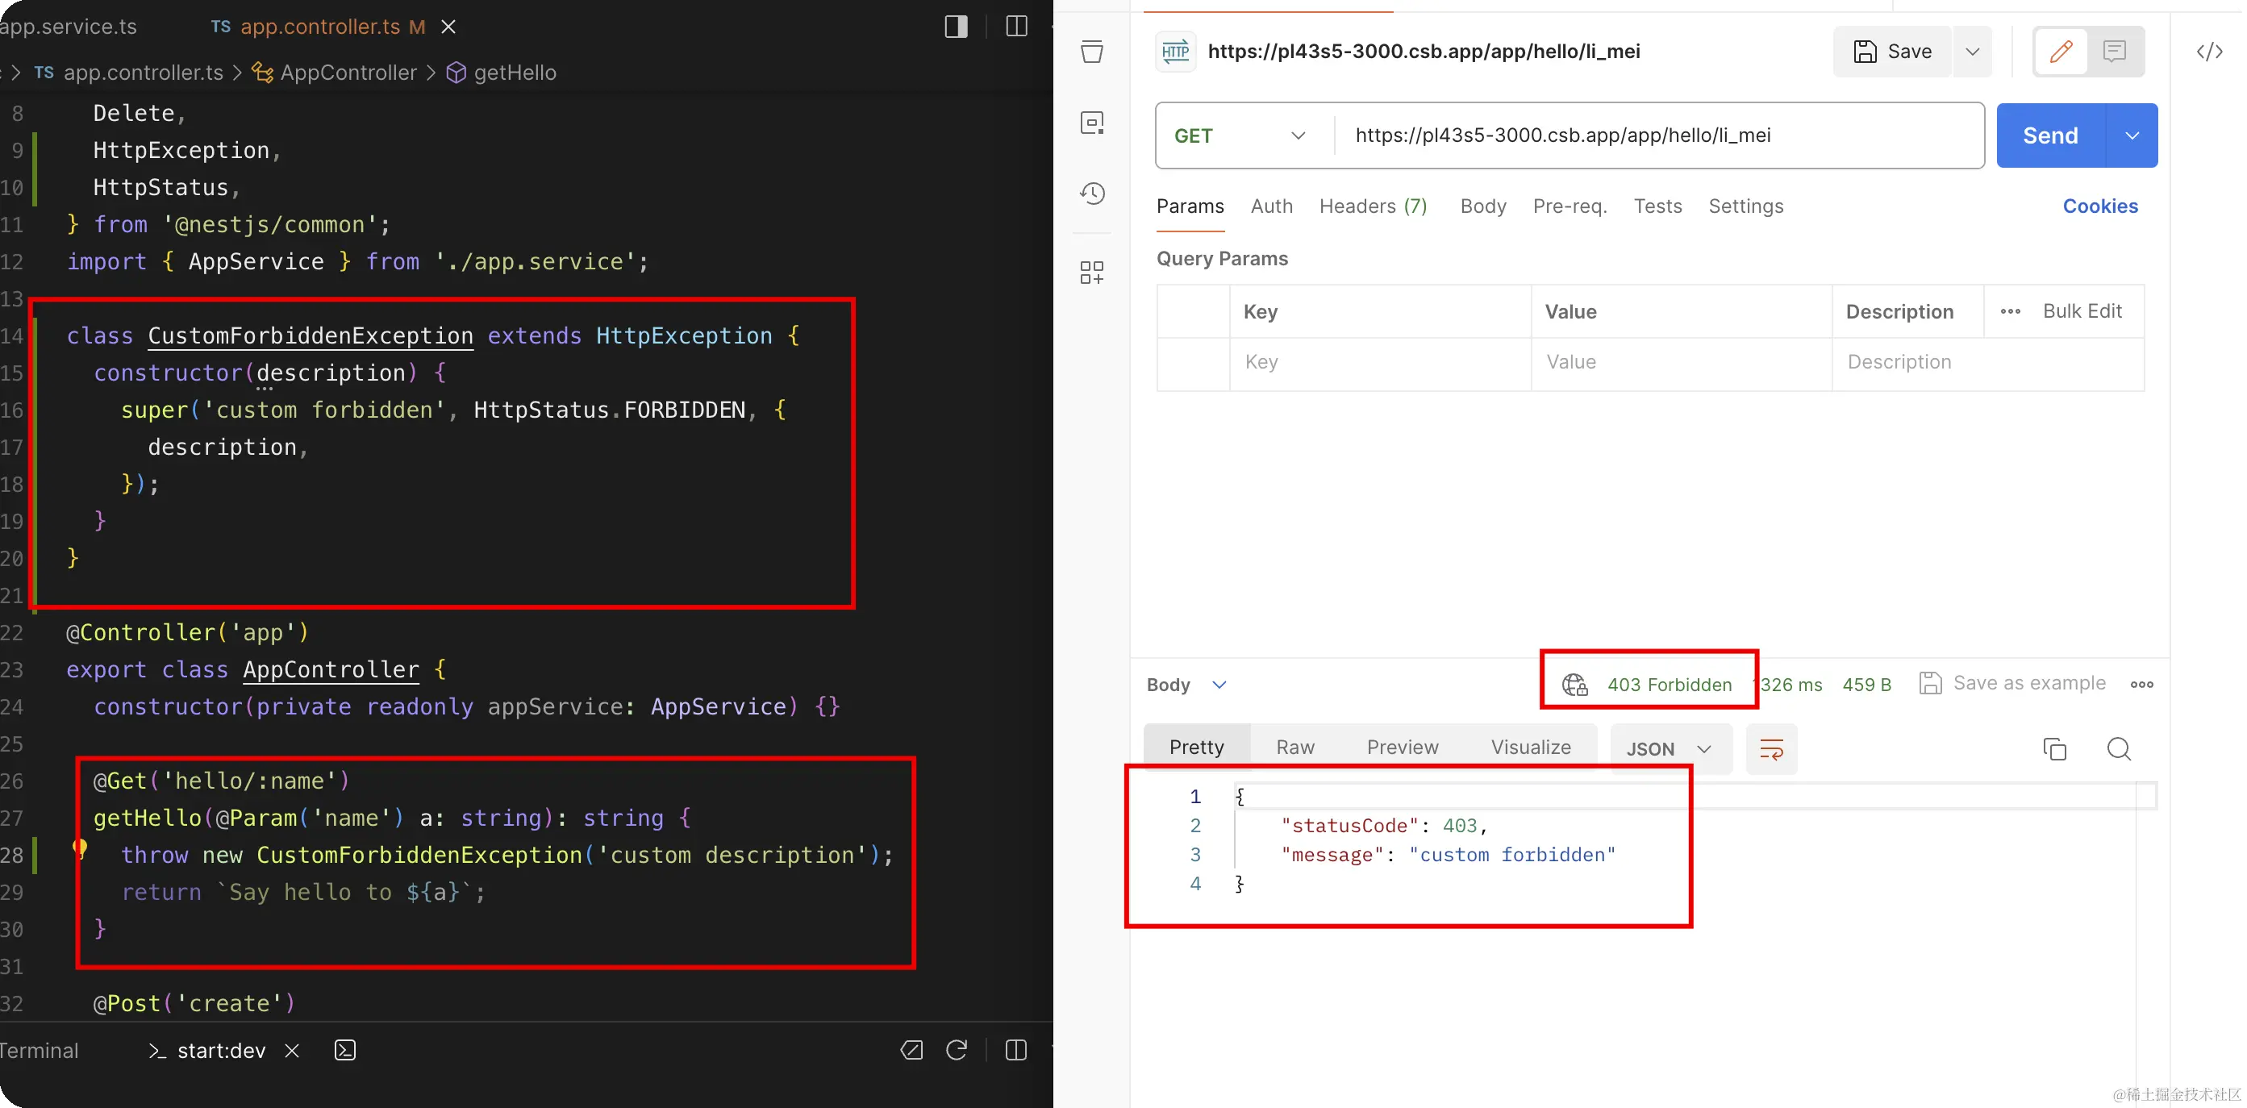The height and width of the screenshot is (1108, 2247).
Task: Switch to the app.controller.ts tab
Action: pyautogui.click(x=319, y=26)
